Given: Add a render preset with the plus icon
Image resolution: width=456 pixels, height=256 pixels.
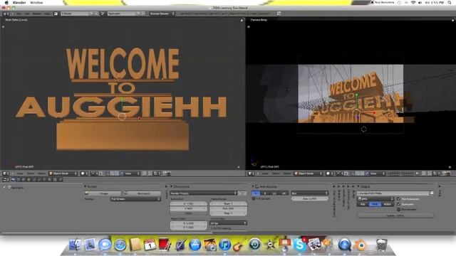Looking at the screenshot, I should 240,193.
